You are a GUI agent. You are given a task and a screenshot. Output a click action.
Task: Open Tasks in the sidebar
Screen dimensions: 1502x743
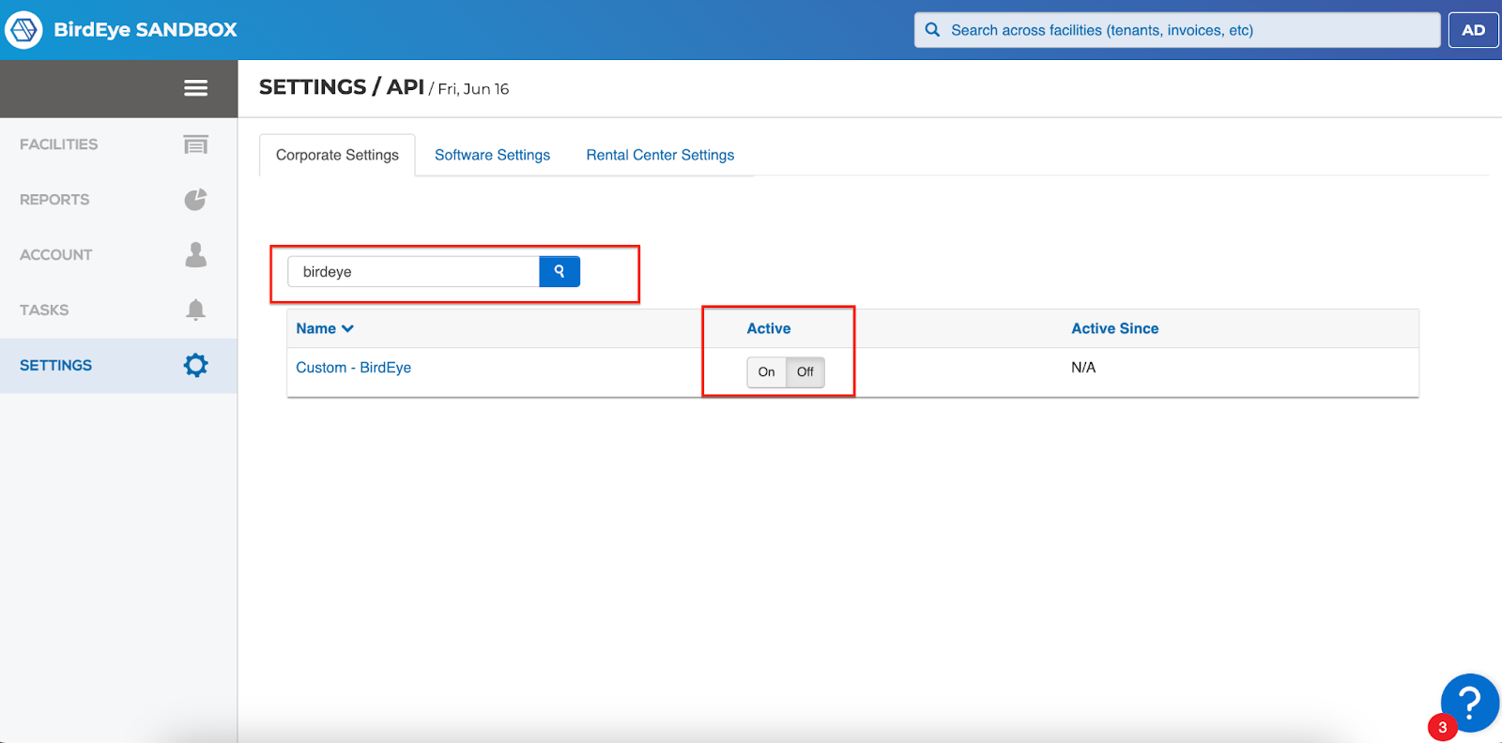[118, 310]
